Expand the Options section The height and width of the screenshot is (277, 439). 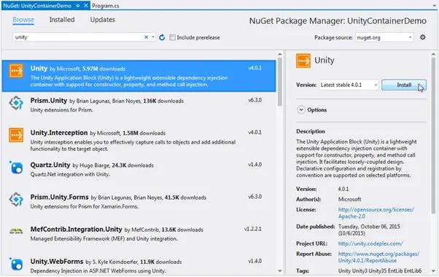(x=301, y=109)
